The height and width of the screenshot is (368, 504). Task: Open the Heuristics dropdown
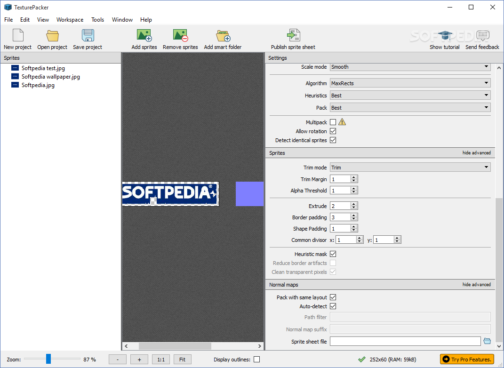pos(410,96)
